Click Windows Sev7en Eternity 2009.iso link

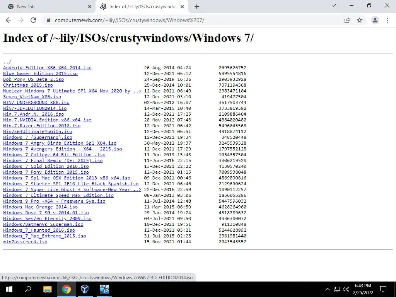coord(47,219)
